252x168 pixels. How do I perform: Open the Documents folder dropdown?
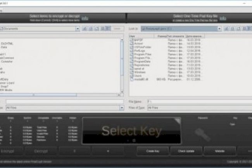pyautogui.click(x=78, y=29)
